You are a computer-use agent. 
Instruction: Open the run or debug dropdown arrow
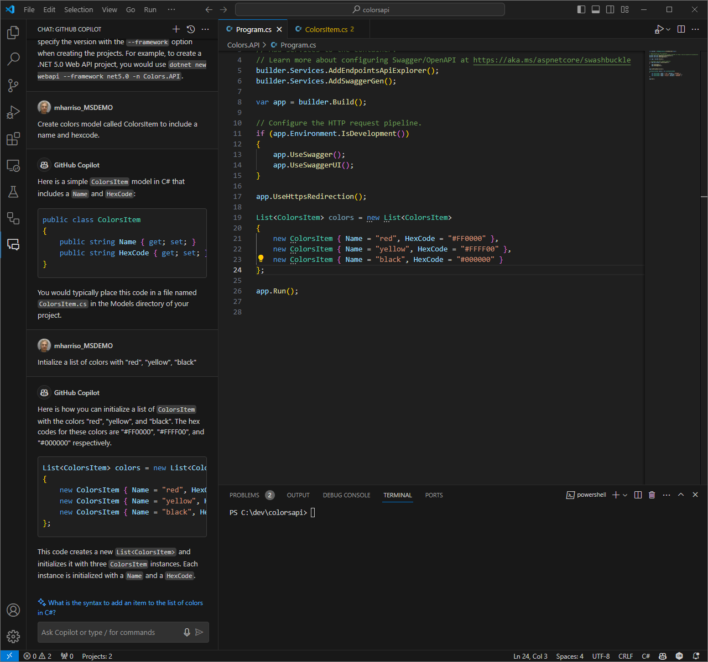(x=668, y=29)
